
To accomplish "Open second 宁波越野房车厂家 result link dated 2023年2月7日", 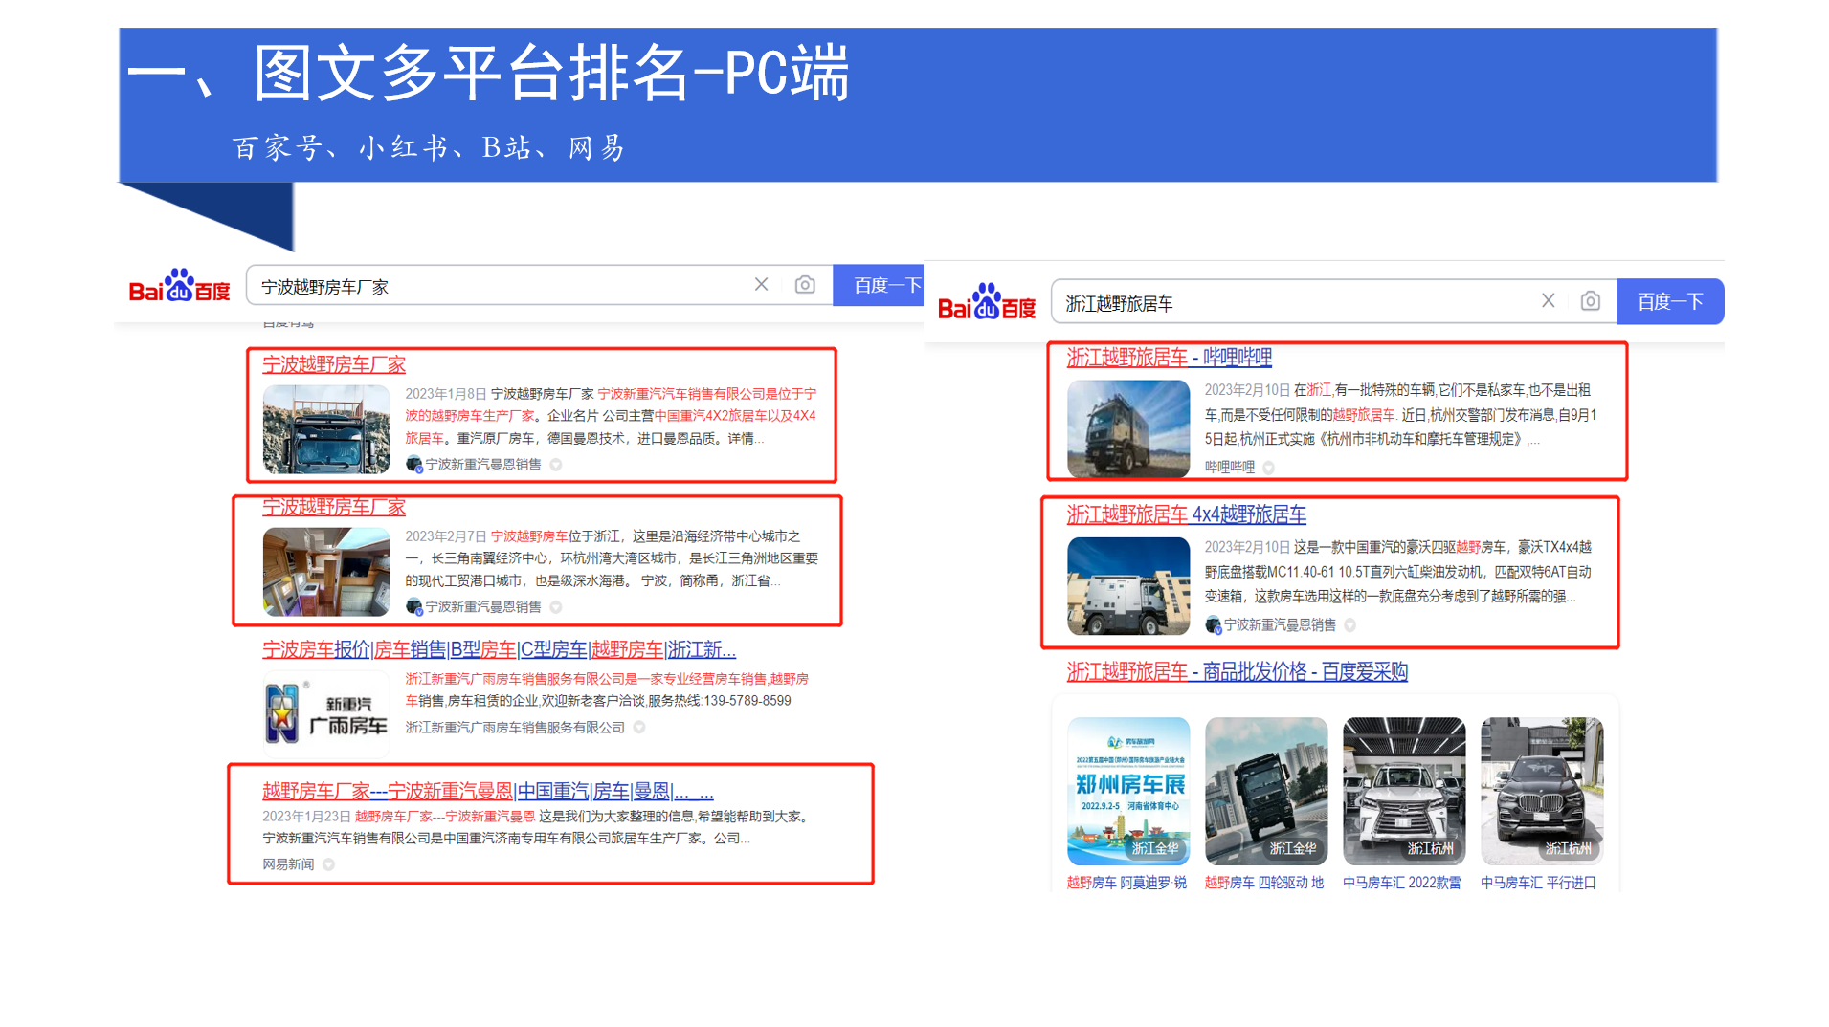I will pos(334,507).
